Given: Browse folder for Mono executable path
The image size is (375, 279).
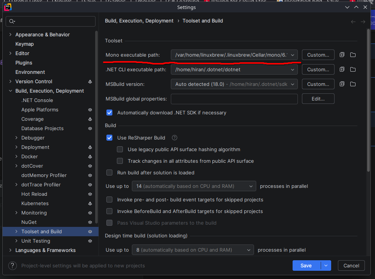Looking at the screenshot, I should (x=353, y=55).
